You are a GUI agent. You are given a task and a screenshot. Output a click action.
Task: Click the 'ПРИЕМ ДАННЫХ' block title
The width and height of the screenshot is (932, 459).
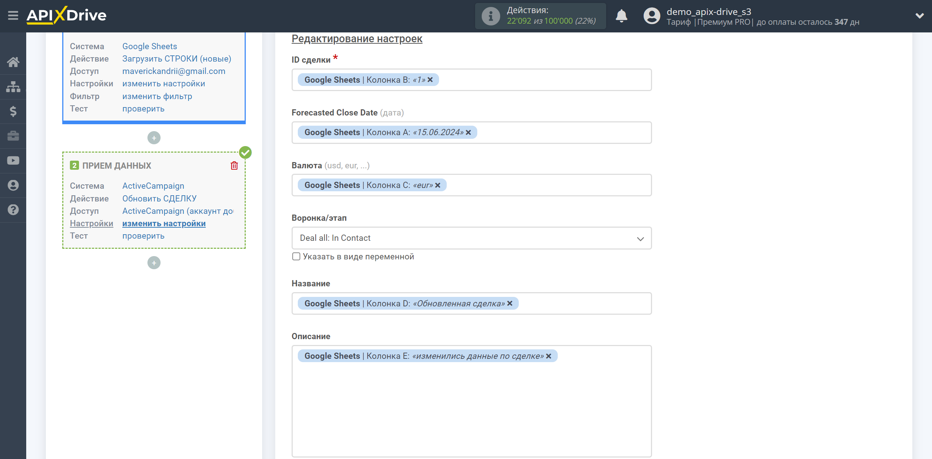tap(116, 165)
